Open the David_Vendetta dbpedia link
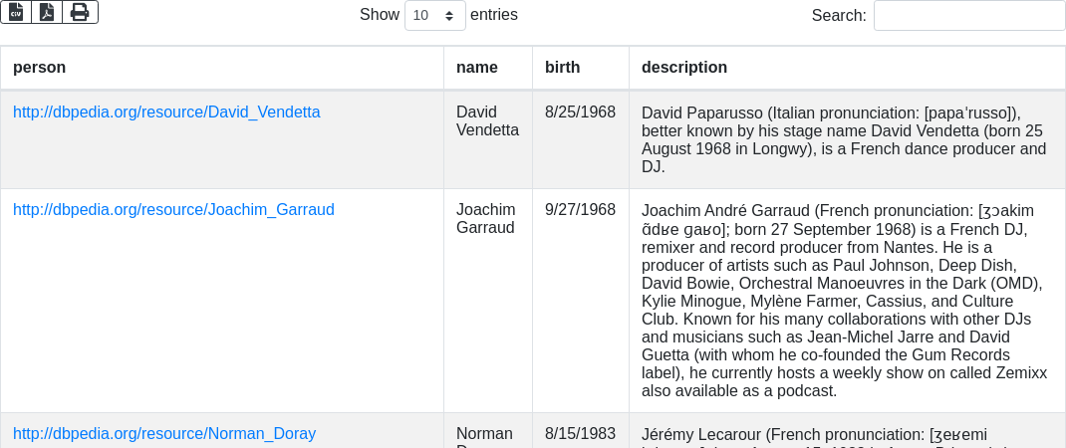Viewport: 1066px width, 448px height. pyautogui.click(x=166, y=112)
